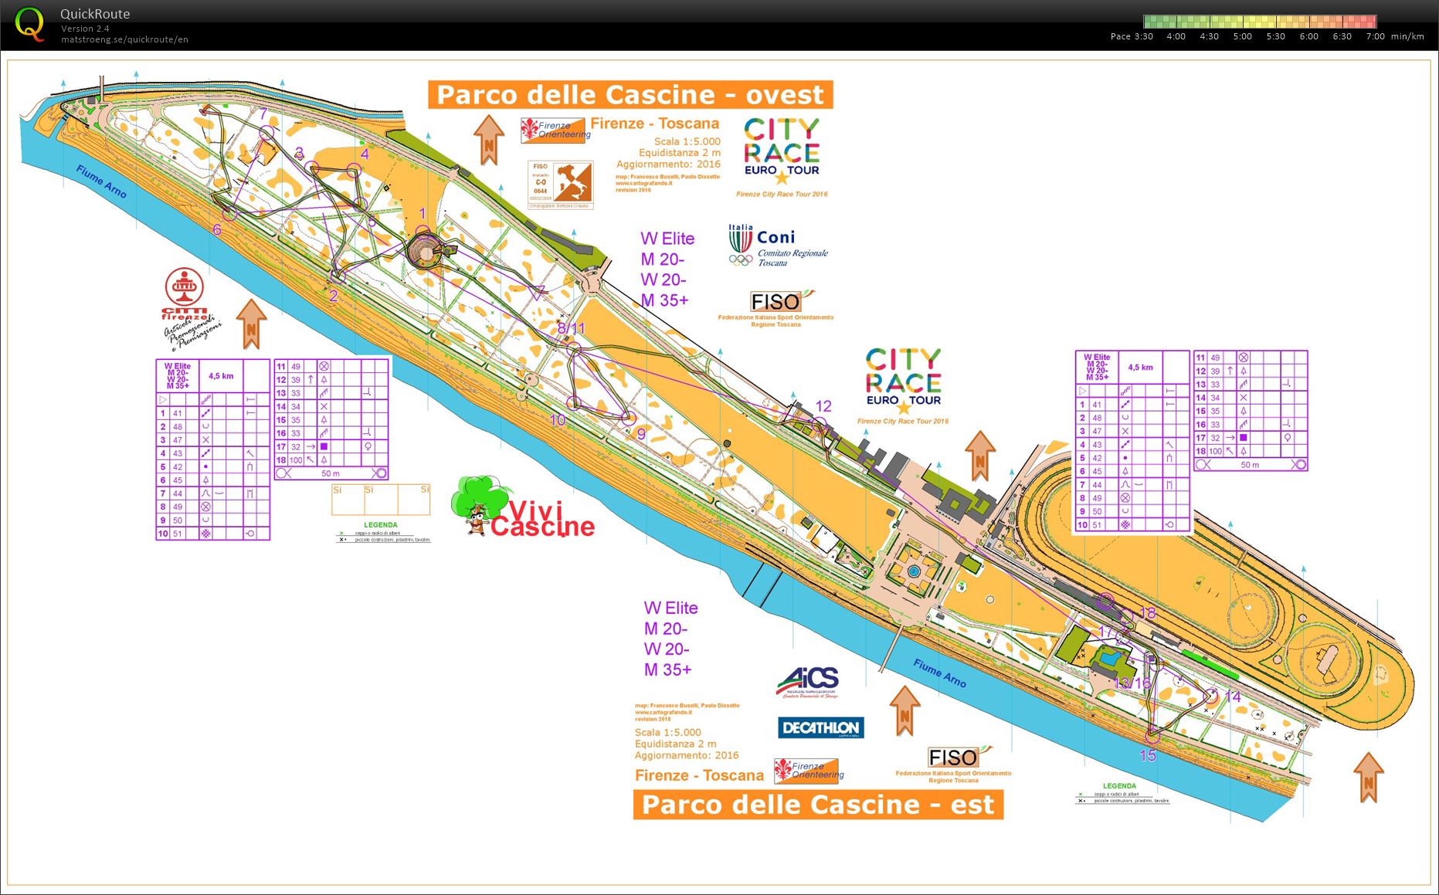Click the north arrow under Citti Firenze logo

(251, 324)
